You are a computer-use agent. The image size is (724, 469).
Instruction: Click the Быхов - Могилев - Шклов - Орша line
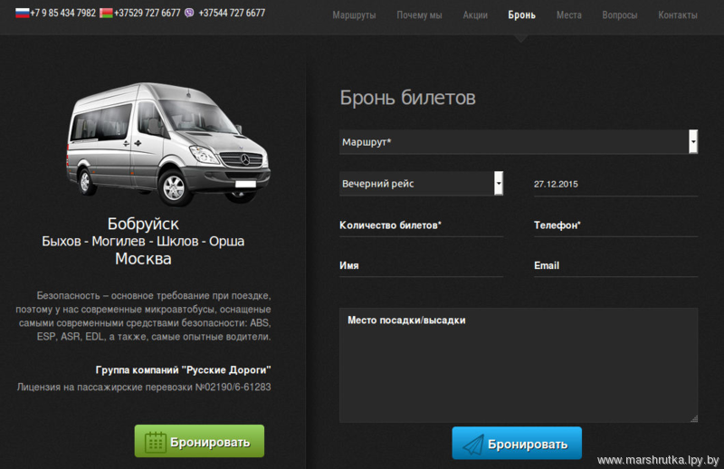point(143,241)
